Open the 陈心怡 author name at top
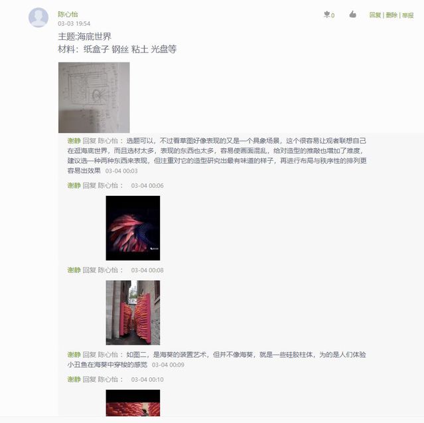 (x=68, y=14)
